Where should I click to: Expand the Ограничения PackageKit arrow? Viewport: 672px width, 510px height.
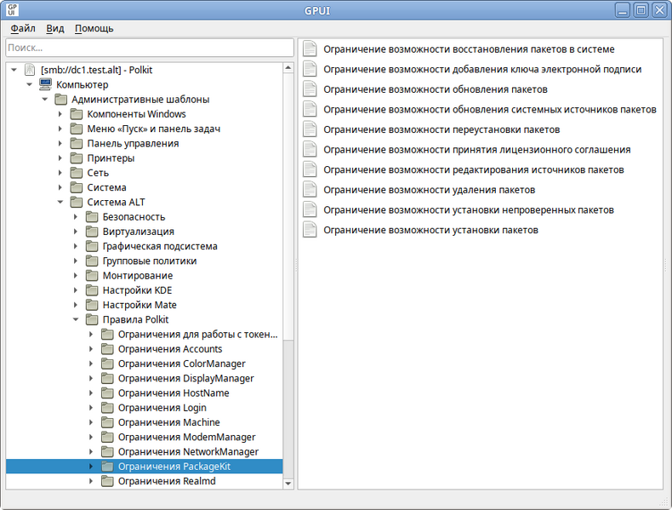[x=91, y=467]
